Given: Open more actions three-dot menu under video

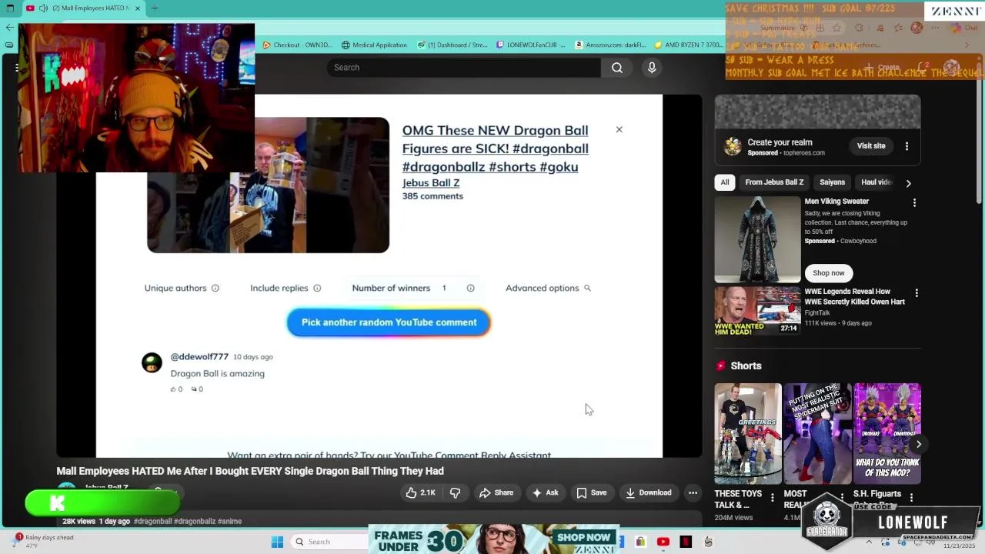Looking at the screenshot, I should click(x=693, y=492).
